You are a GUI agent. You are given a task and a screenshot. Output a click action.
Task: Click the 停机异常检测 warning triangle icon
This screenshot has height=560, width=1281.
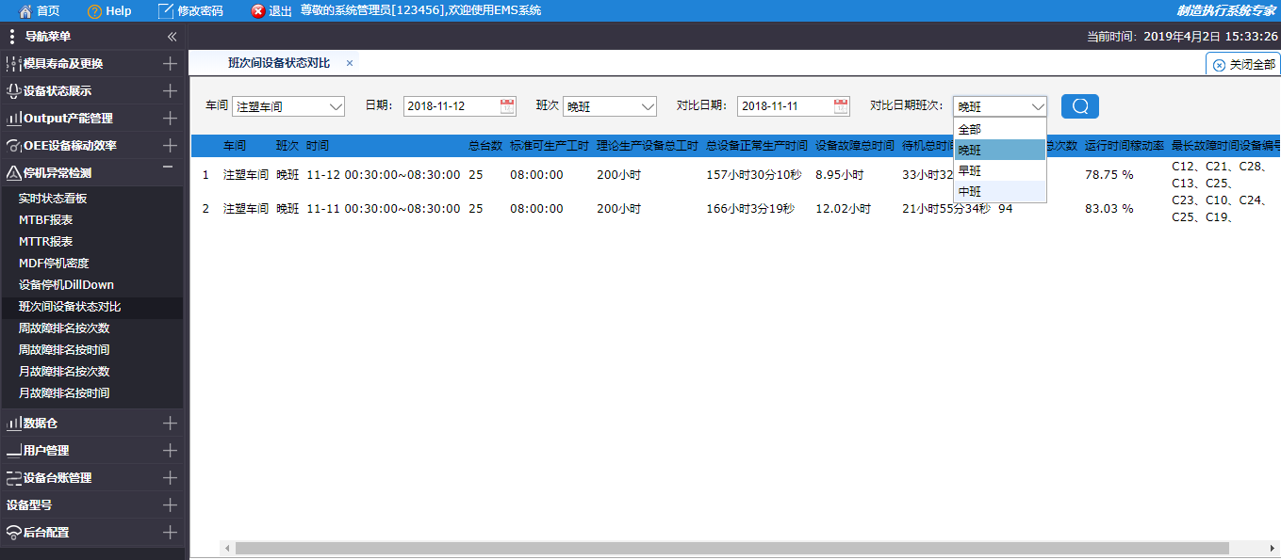tap(14, 173)
